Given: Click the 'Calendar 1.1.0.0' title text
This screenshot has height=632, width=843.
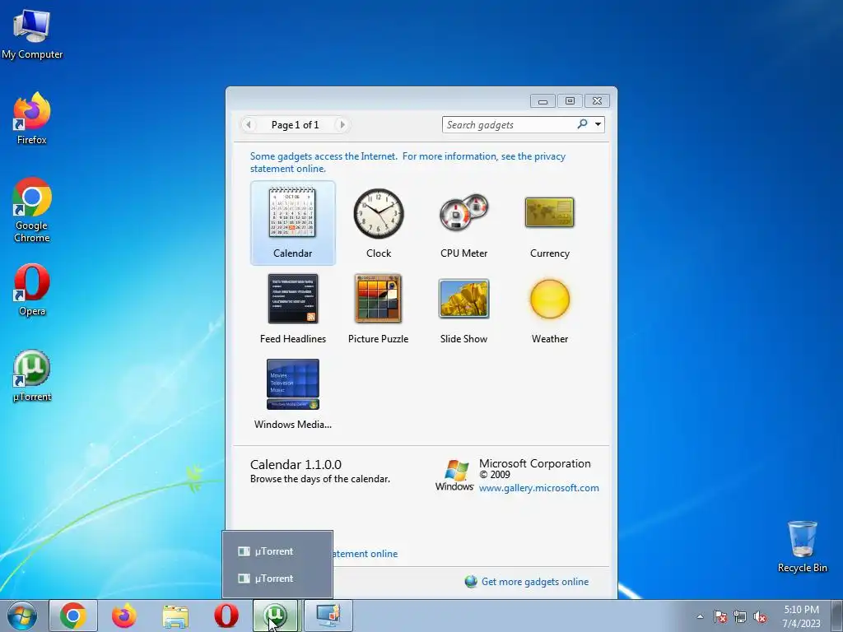Looking at the screenshot, I should coord(296,464).
